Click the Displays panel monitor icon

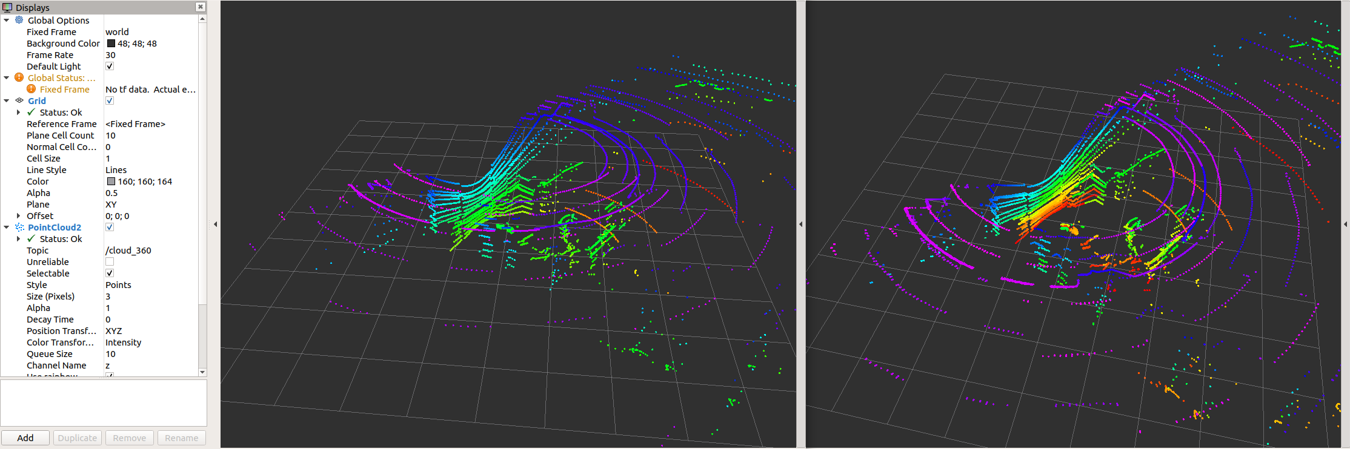click(x=7, y=7)
